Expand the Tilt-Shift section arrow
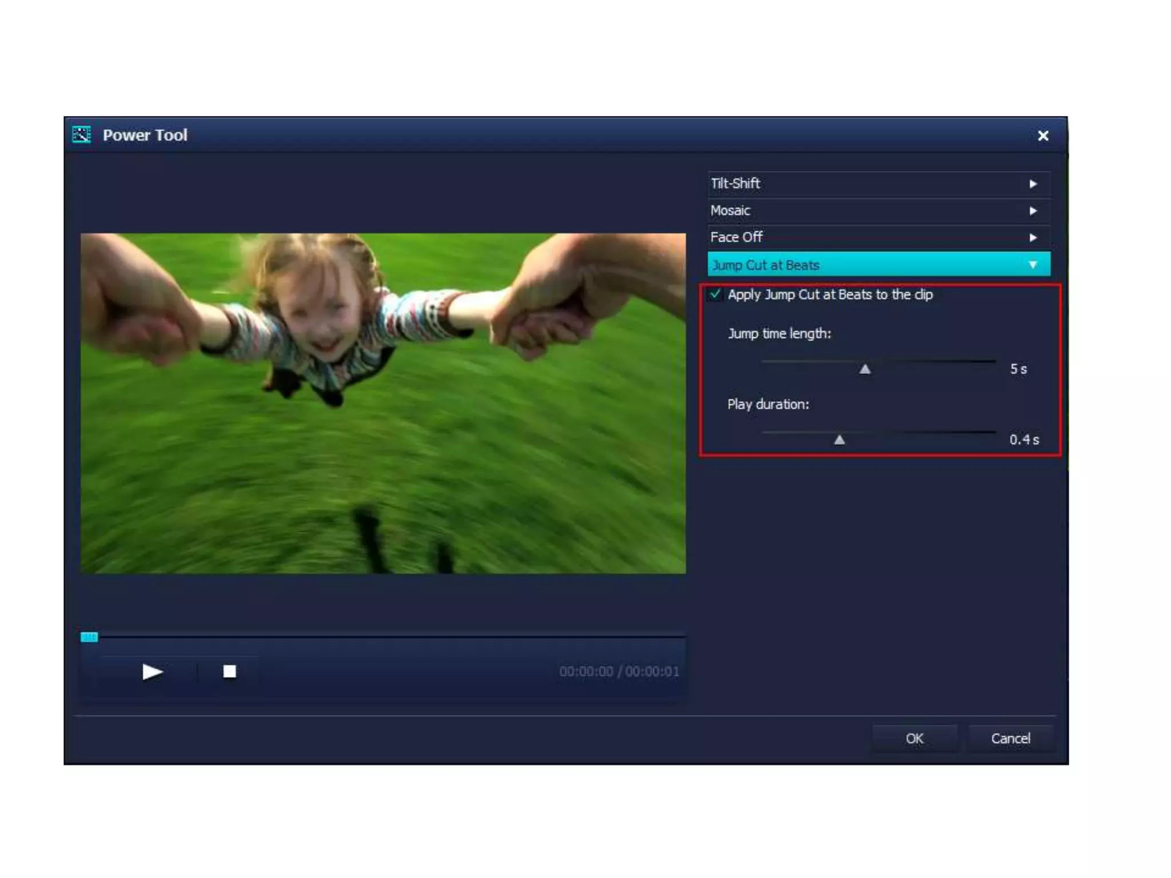Screen dimensions: 1171x878 pos(1033,184)
